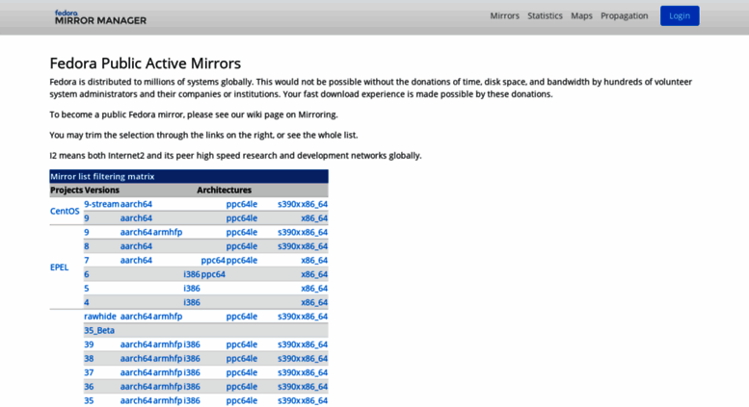The height and width of the screenshot is (407, 749).
Task: Select EPEL version 4 link
Action: tap(87, 303)
